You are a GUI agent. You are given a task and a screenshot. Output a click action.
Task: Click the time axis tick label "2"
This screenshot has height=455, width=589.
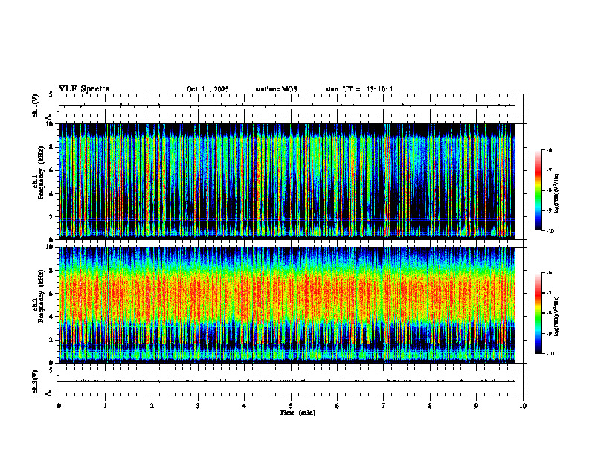152,406
